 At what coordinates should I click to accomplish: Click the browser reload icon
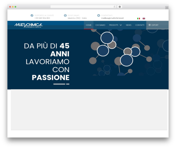click(114, 7)
